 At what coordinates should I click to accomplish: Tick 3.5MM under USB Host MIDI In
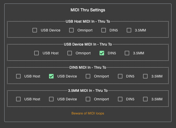pyautogui.click(x=129, y=30)
